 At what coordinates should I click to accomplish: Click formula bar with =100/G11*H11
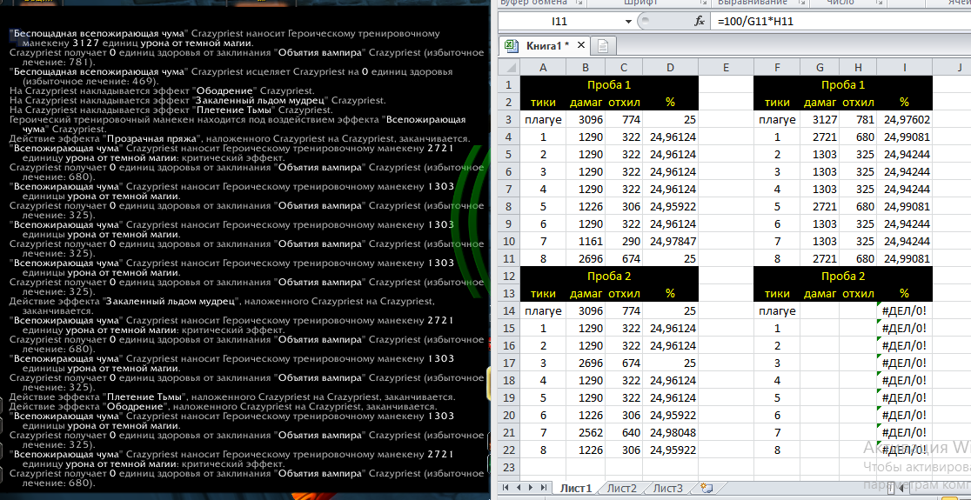click(x=841, y=21)
